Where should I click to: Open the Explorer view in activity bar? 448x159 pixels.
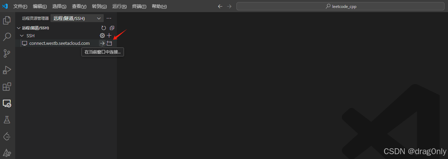coord(7,20)
